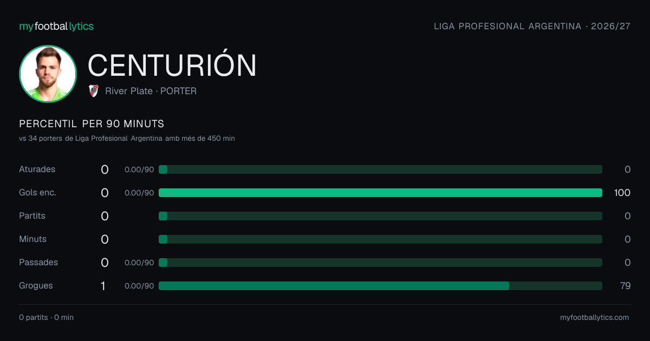The height and width of the screenshot is (341, 650).
Task: Select the Aturades stat label
Action: pos(37,169)
